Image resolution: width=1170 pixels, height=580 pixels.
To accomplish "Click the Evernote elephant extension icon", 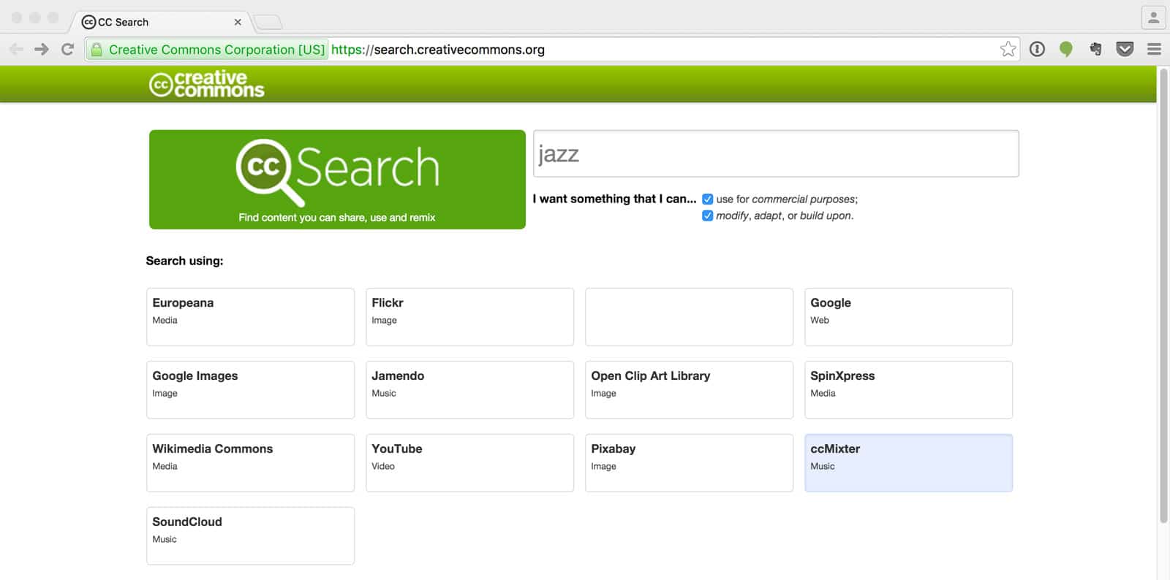I will click(1095, 50).
